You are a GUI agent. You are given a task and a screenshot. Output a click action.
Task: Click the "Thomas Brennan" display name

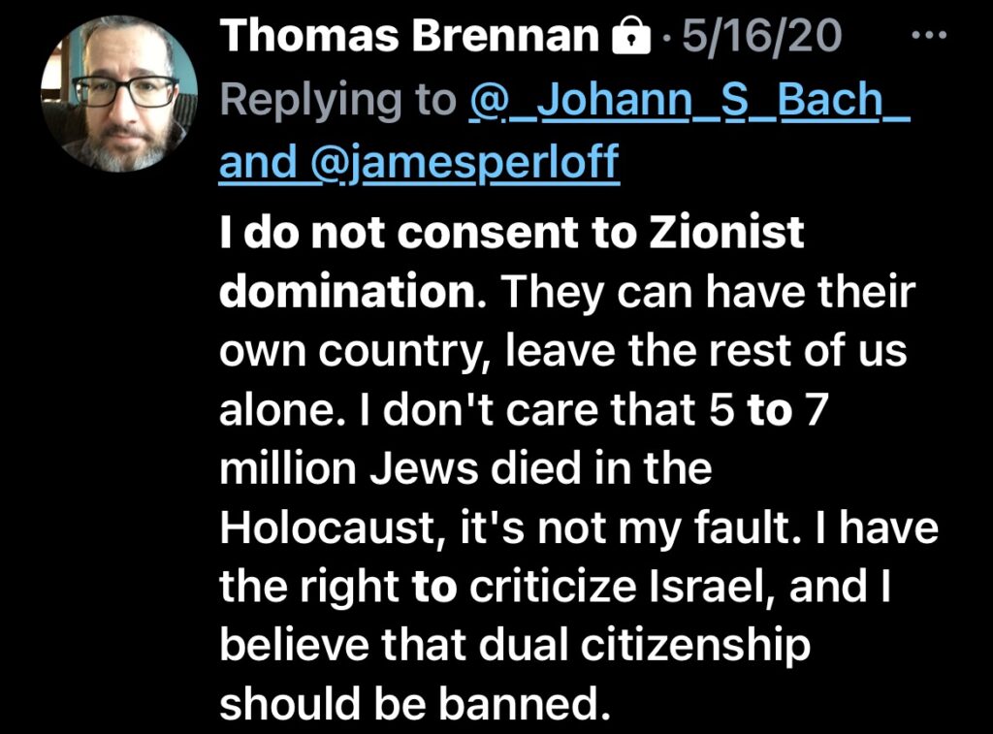(408, 37)
